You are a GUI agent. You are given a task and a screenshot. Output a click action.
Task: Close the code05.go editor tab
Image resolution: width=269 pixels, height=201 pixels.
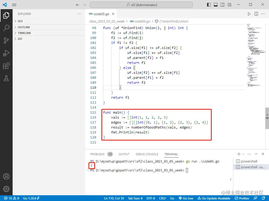[x=113, y=14]
